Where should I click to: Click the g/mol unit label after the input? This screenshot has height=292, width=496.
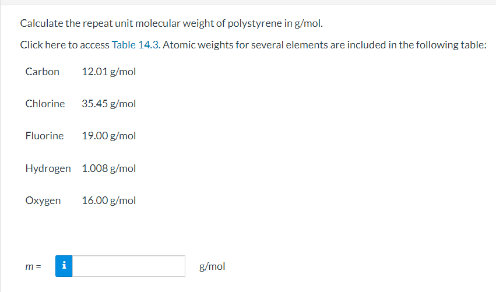212,267
